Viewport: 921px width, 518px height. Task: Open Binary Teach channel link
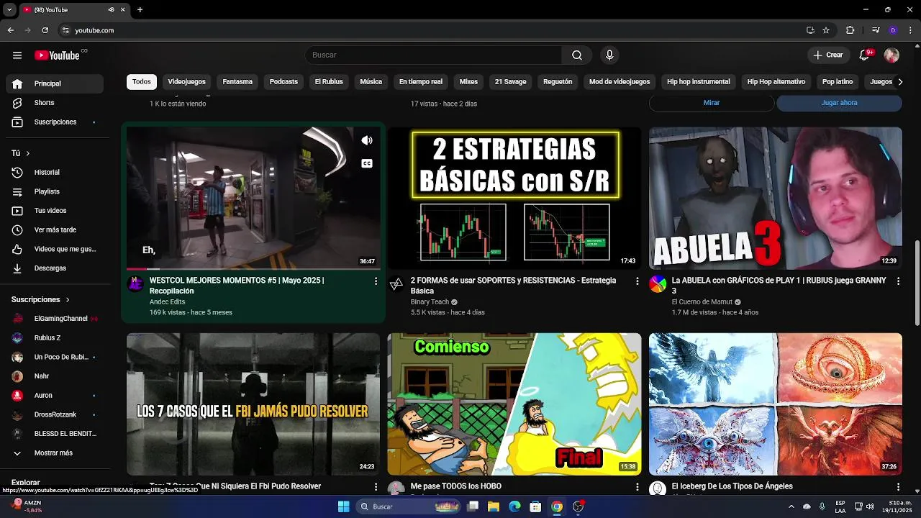click(x=430, y=302)
